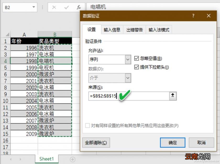Image resolution: width=220 pixels, height=164 pixels.
Task: Click formula bar options dots
Action: 42,7
